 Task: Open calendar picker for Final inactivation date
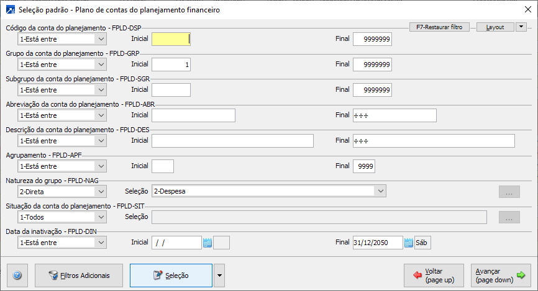409,243
